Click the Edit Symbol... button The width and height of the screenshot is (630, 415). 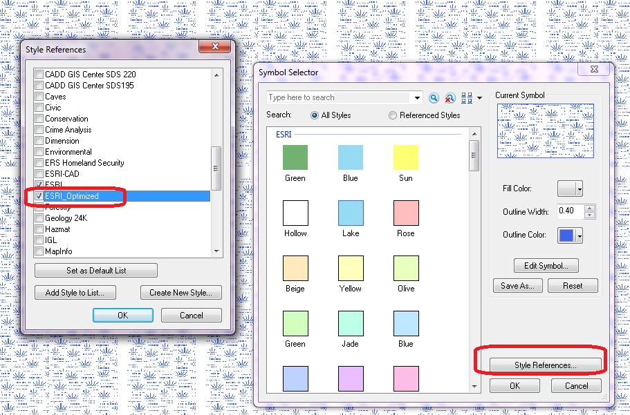pos(546,266)
